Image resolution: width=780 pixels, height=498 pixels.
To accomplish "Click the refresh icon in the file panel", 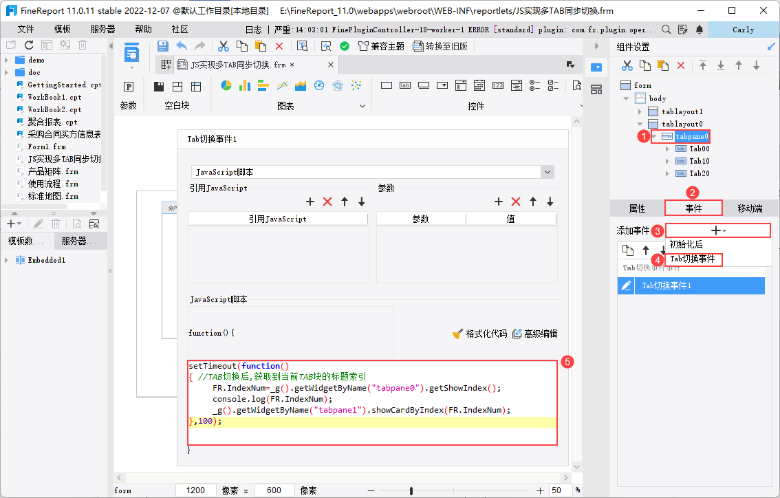I will pyautogui.click(x=28, y=45).
